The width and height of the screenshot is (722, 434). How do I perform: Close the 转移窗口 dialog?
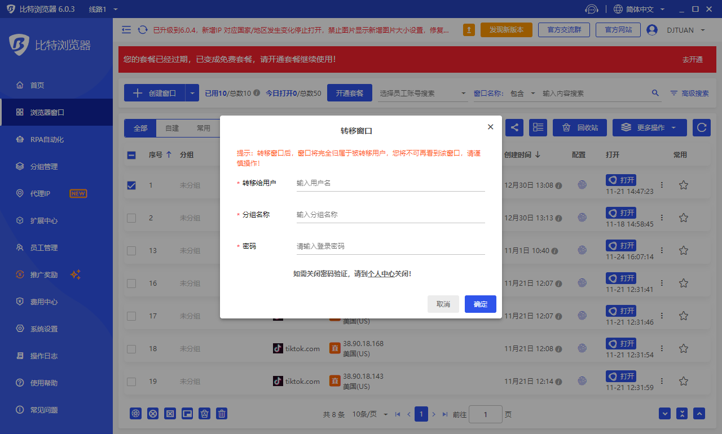pyautogui.click(x=490, y=127)
